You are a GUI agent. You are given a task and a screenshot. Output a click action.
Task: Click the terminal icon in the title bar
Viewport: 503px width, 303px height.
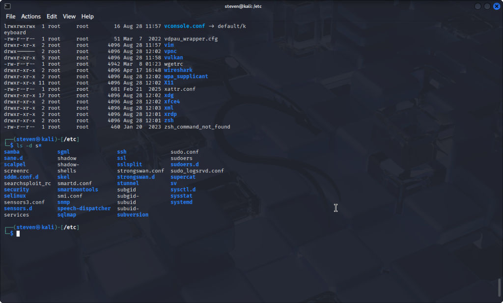(6, 6)
